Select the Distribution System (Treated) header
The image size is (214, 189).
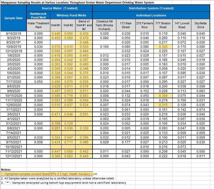click(151, 8)
